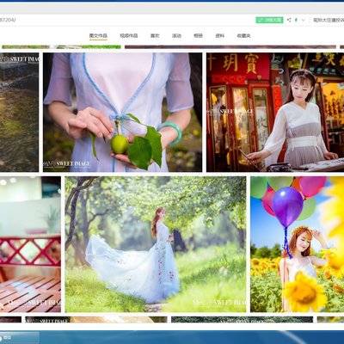This screenshot has height=344, width=344.
Task: Click the taskbar window button
Action: coord(20,338)
